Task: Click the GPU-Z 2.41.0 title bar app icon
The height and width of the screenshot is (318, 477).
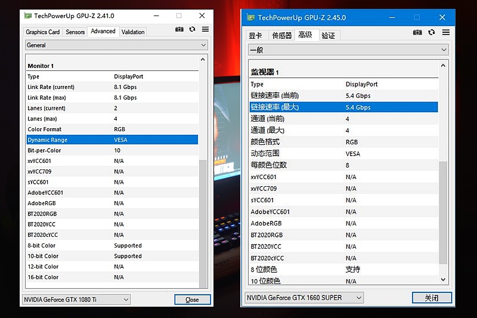Action: tap(27, 16)
